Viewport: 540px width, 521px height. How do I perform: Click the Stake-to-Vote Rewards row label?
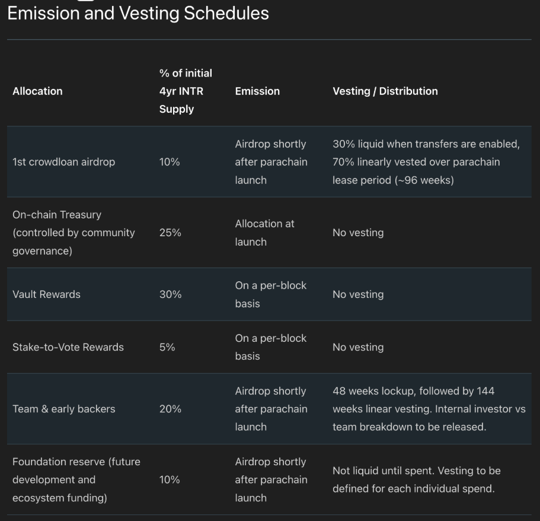pos(68,347)
